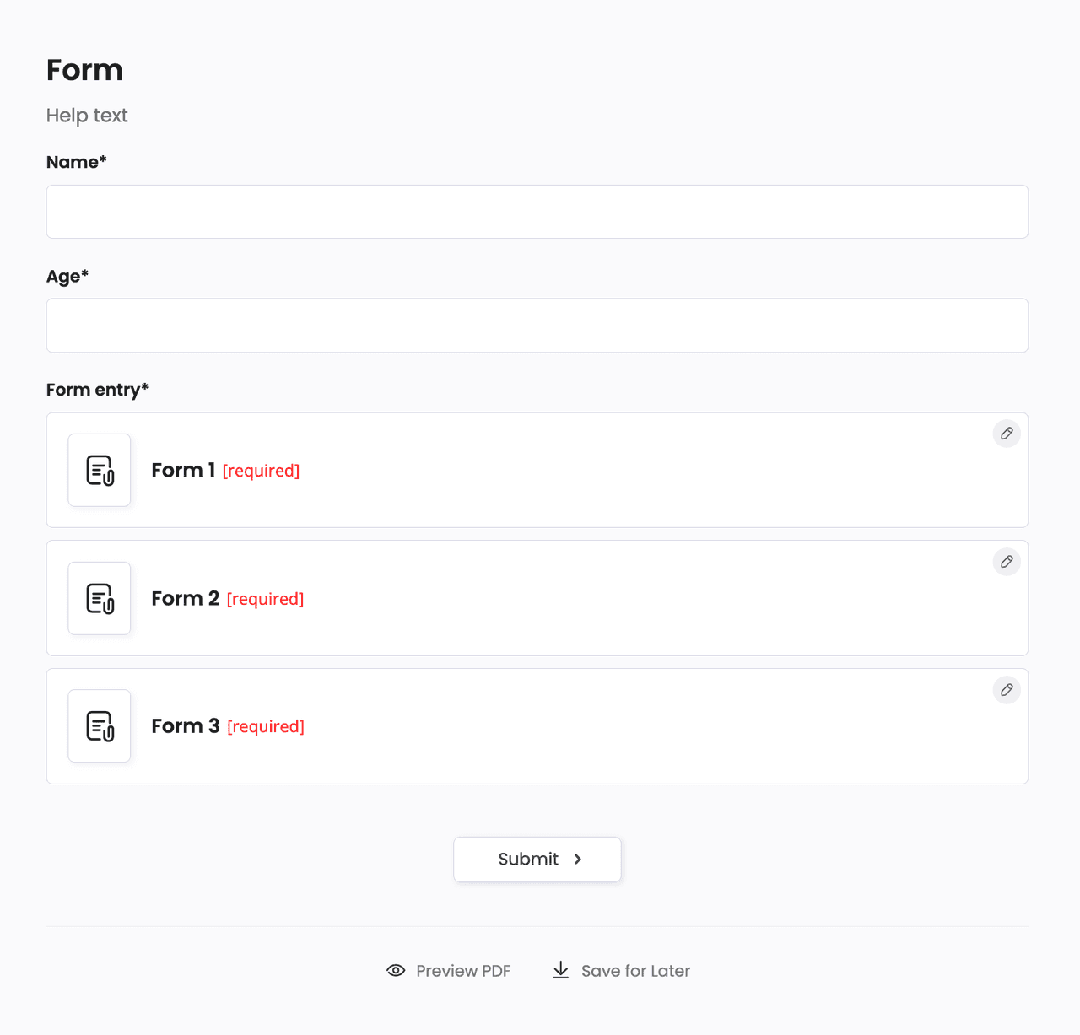Click the Save for Later download icon
The width and height of the screenshot is (1080, 1035).
pos(561,970)
